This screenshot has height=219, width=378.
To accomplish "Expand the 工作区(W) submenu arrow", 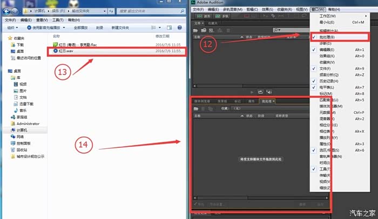I will coord(366,16).
